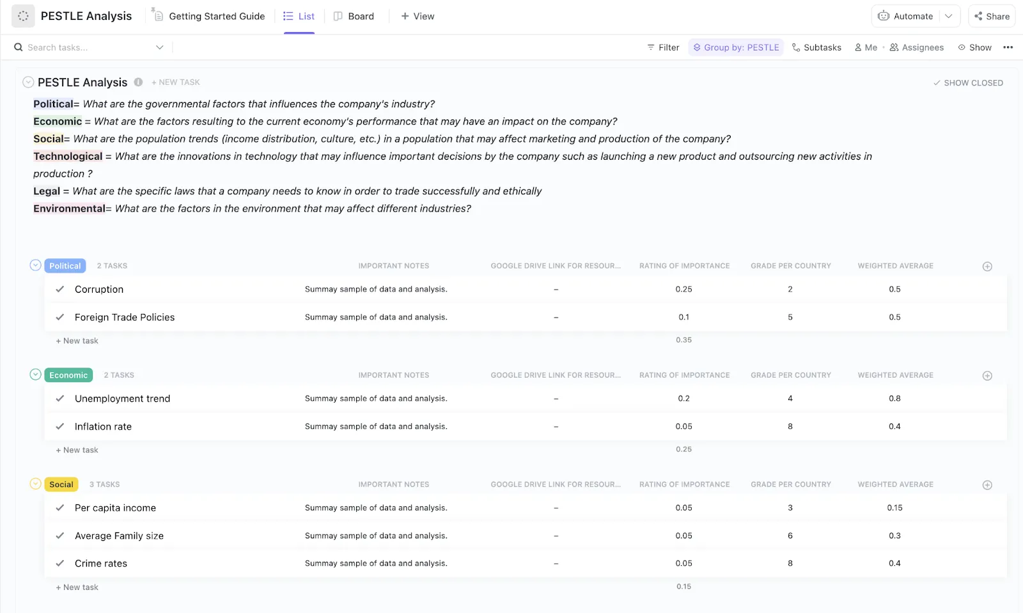Click the Economic group tag
Image resolution: width=1023 pixels, height=613 pixels.
point(68,375)
